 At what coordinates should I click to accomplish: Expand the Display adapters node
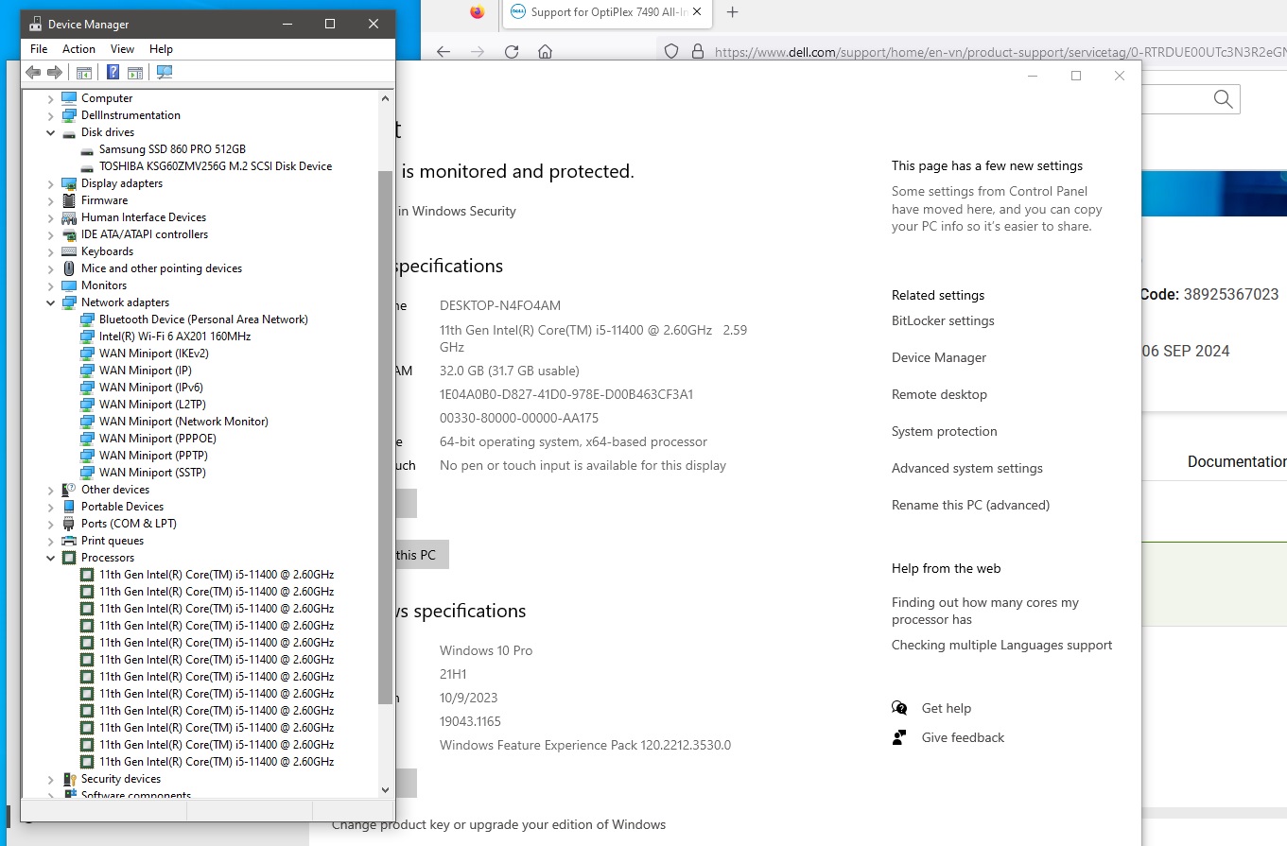coord(51,184)
